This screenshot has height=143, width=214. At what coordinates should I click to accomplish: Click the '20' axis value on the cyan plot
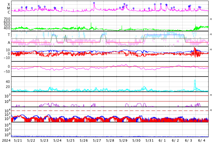tap(8, 87)
